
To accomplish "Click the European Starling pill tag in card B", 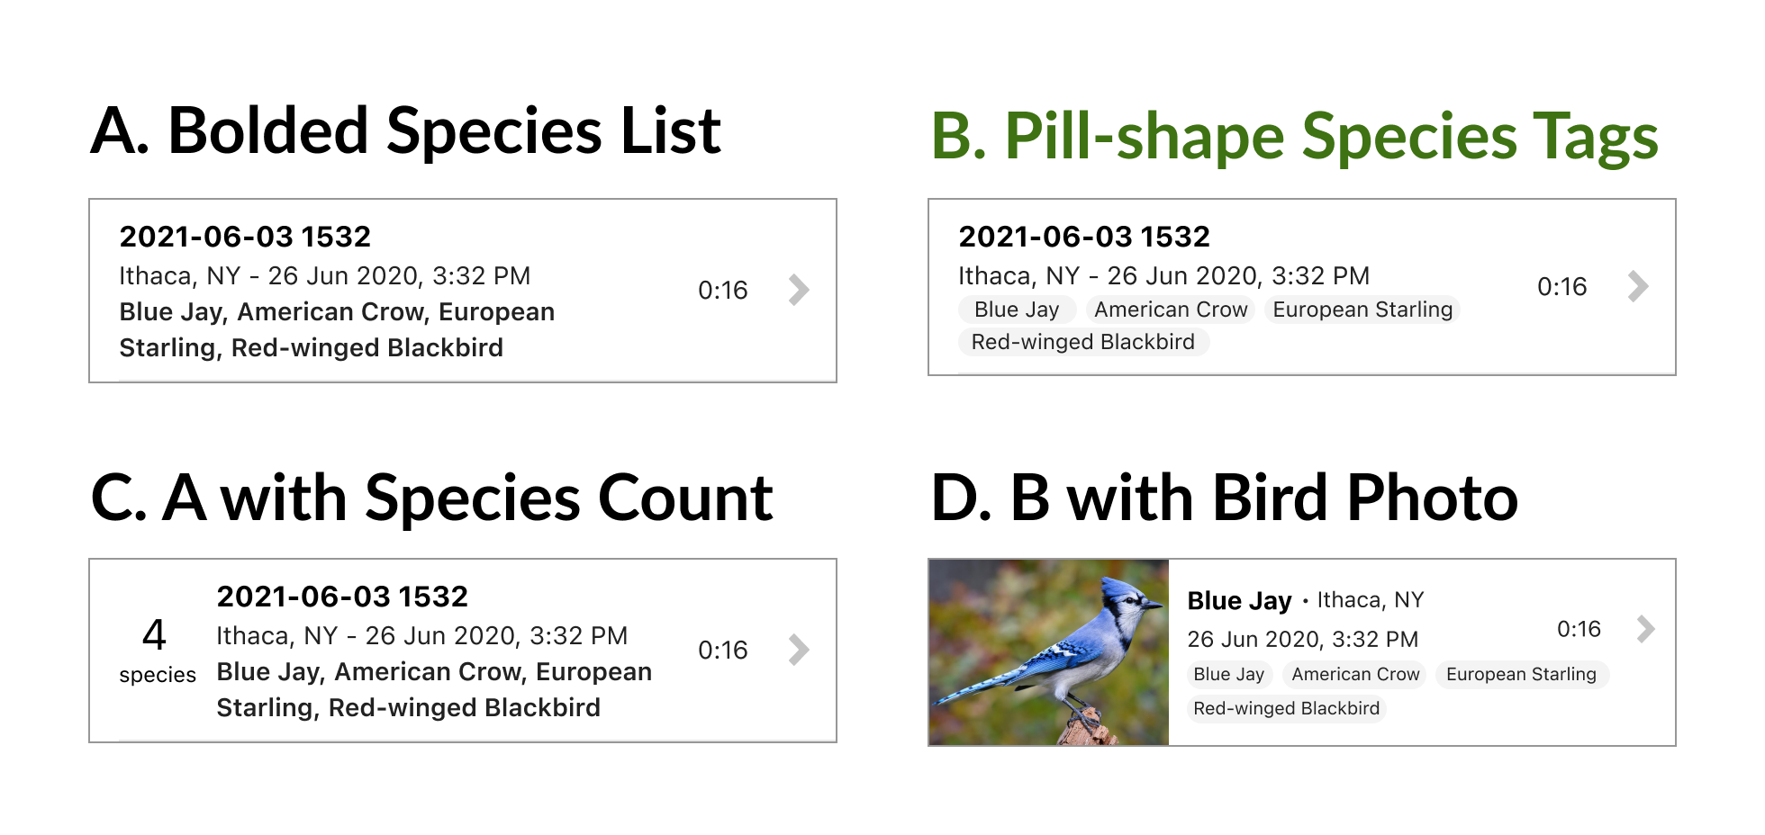I will 1361,309.
